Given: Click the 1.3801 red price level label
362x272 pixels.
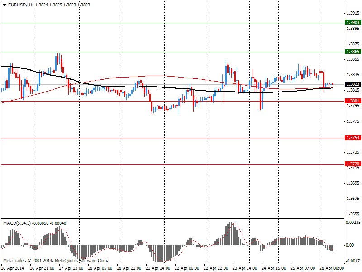Looking at the screenshot, I should coord(353,101).
